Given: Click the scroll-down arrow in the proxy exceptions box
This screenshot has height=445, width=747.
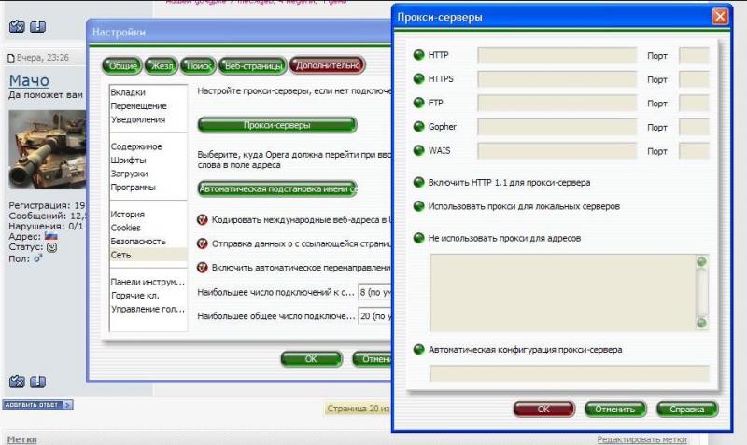Looking at the screenshot, I should point(701,323).
